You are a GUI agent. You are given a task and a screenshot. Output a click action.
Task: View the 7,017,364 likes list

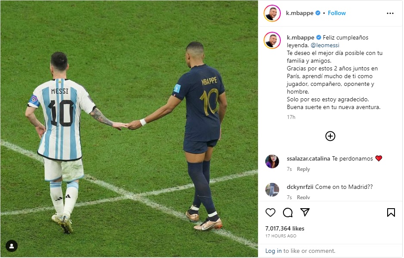coord(285,229)
